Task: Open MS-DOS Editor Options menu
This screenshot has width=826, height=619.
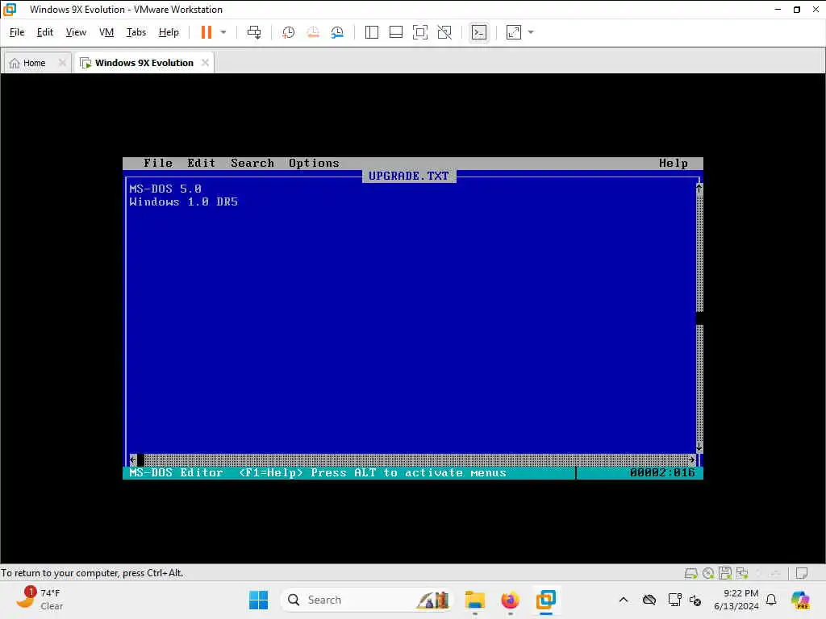Action: [x=314, y=163]
